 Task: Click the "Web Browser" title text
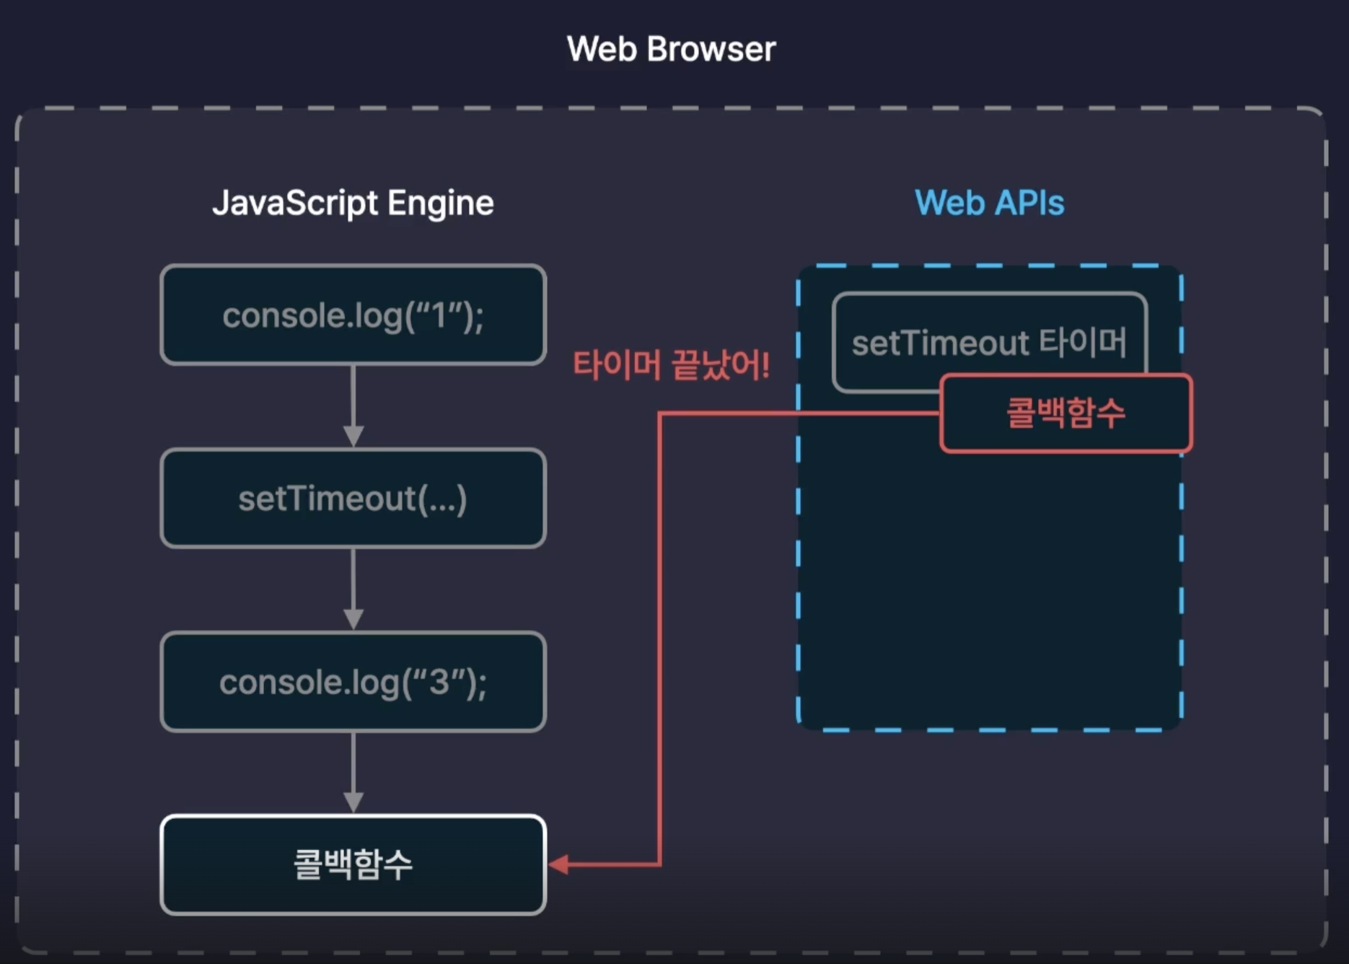(671, 49)
